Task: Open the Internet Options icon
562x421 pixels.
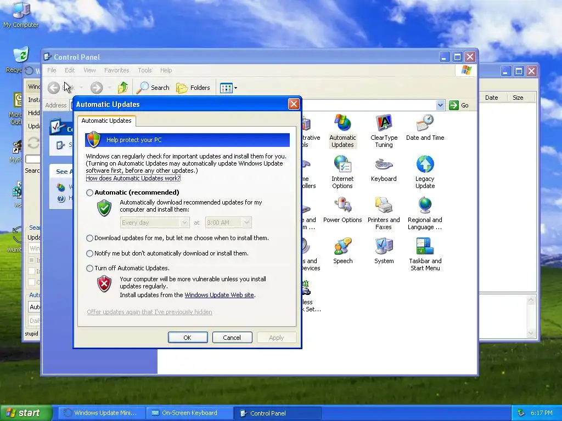Action: pos(342,172)
